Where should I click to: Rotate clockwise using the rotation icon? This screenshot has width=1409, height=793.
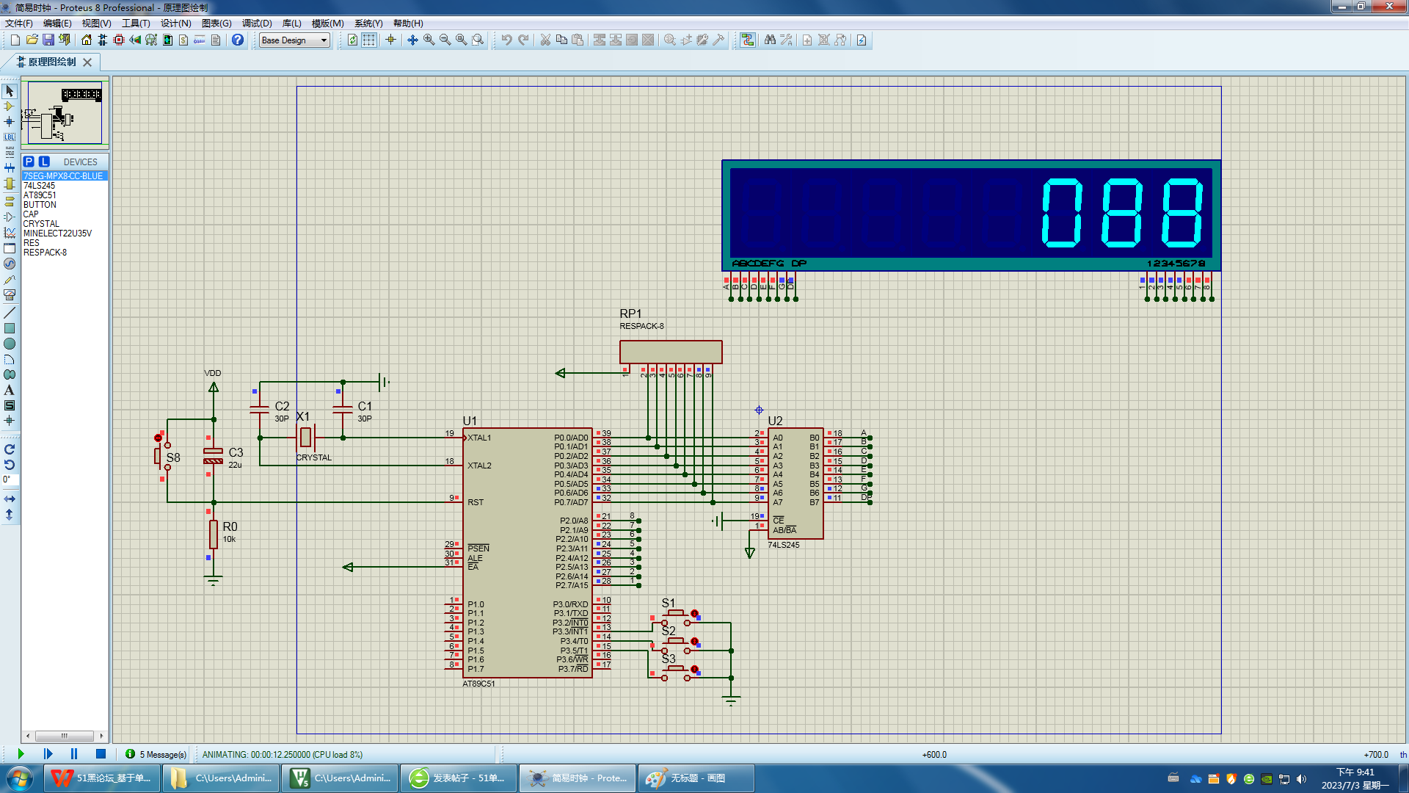pos(10,449)
